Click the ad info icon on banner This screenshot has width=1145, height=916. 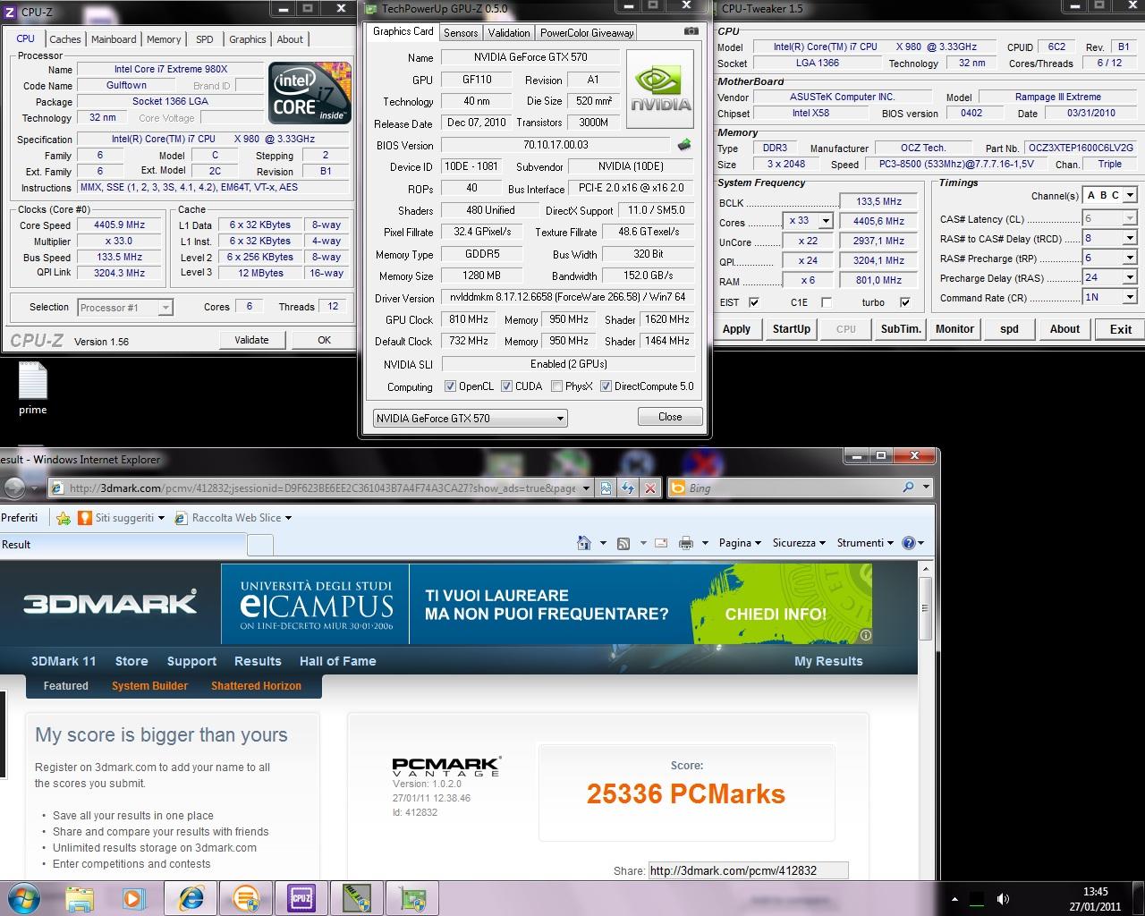point(866,636)
